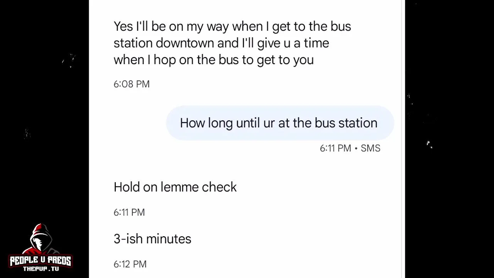Click the word "downtown" in the first message
The height and width of the screenshot is (278, 494).
185,43
